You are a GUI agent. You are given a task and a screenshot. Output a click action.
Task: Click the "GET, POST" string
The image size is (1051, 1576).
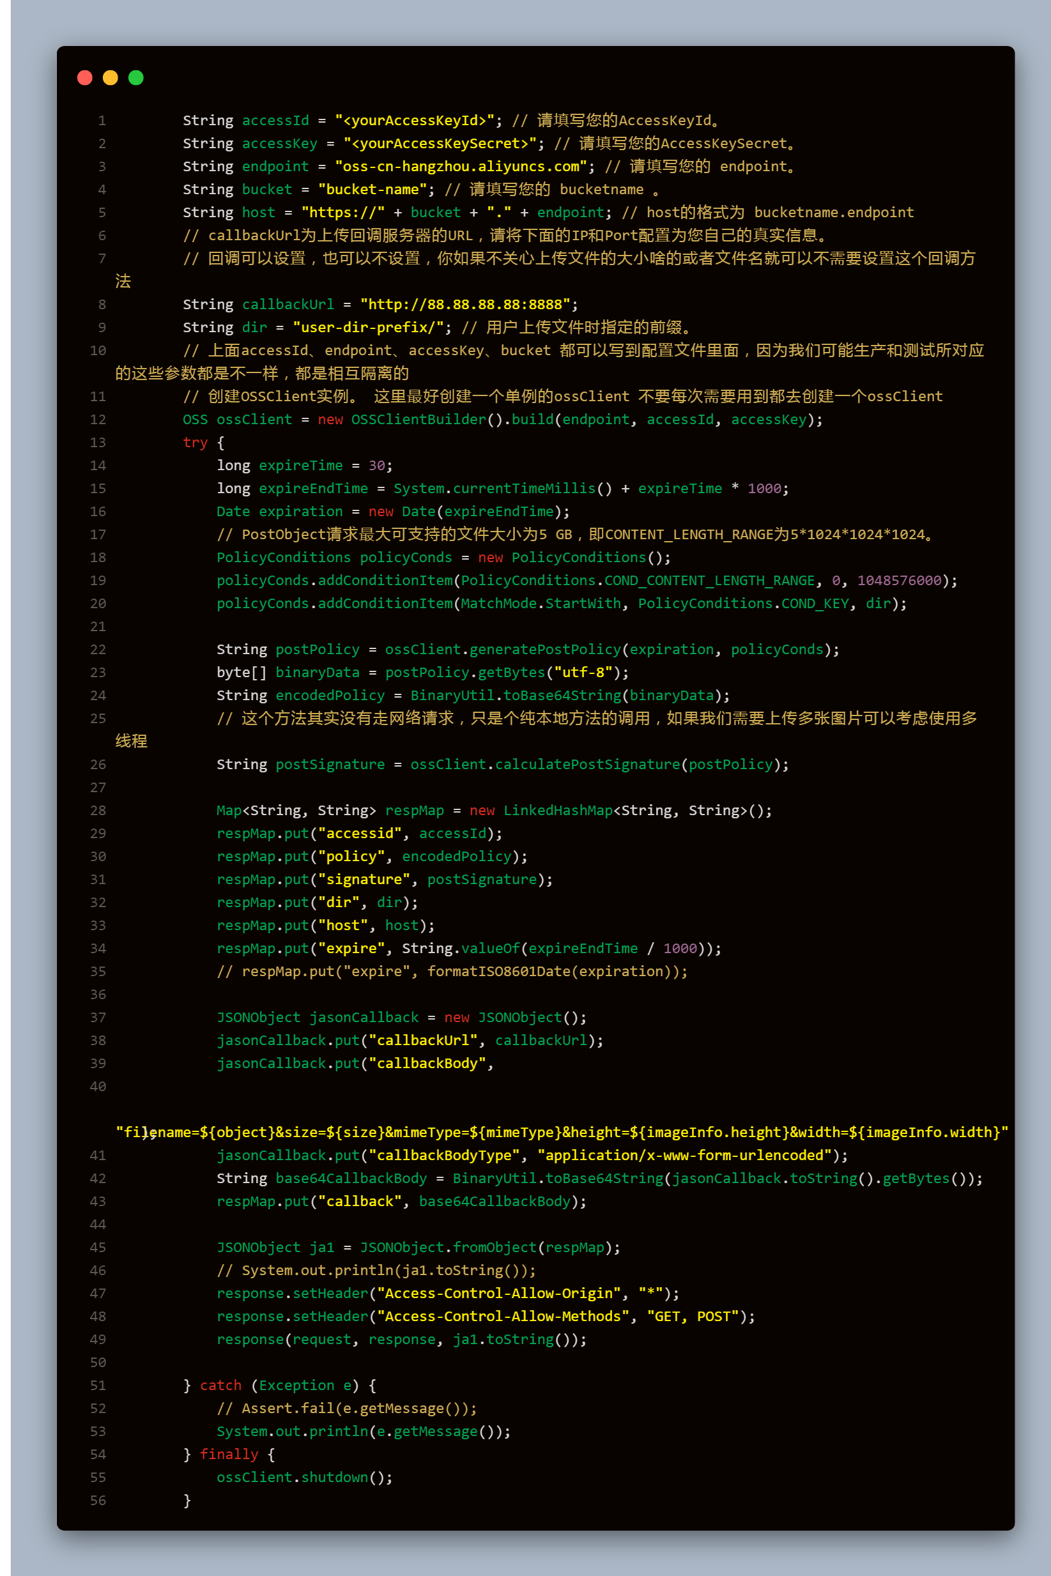click(693, 1317)
